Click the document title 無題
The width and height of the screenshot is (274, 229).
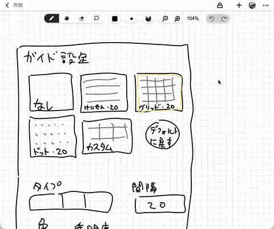pos(18,5)
